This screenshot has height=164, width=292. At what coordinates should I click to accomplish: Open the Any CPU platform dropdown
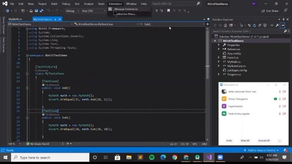point(94,11)
